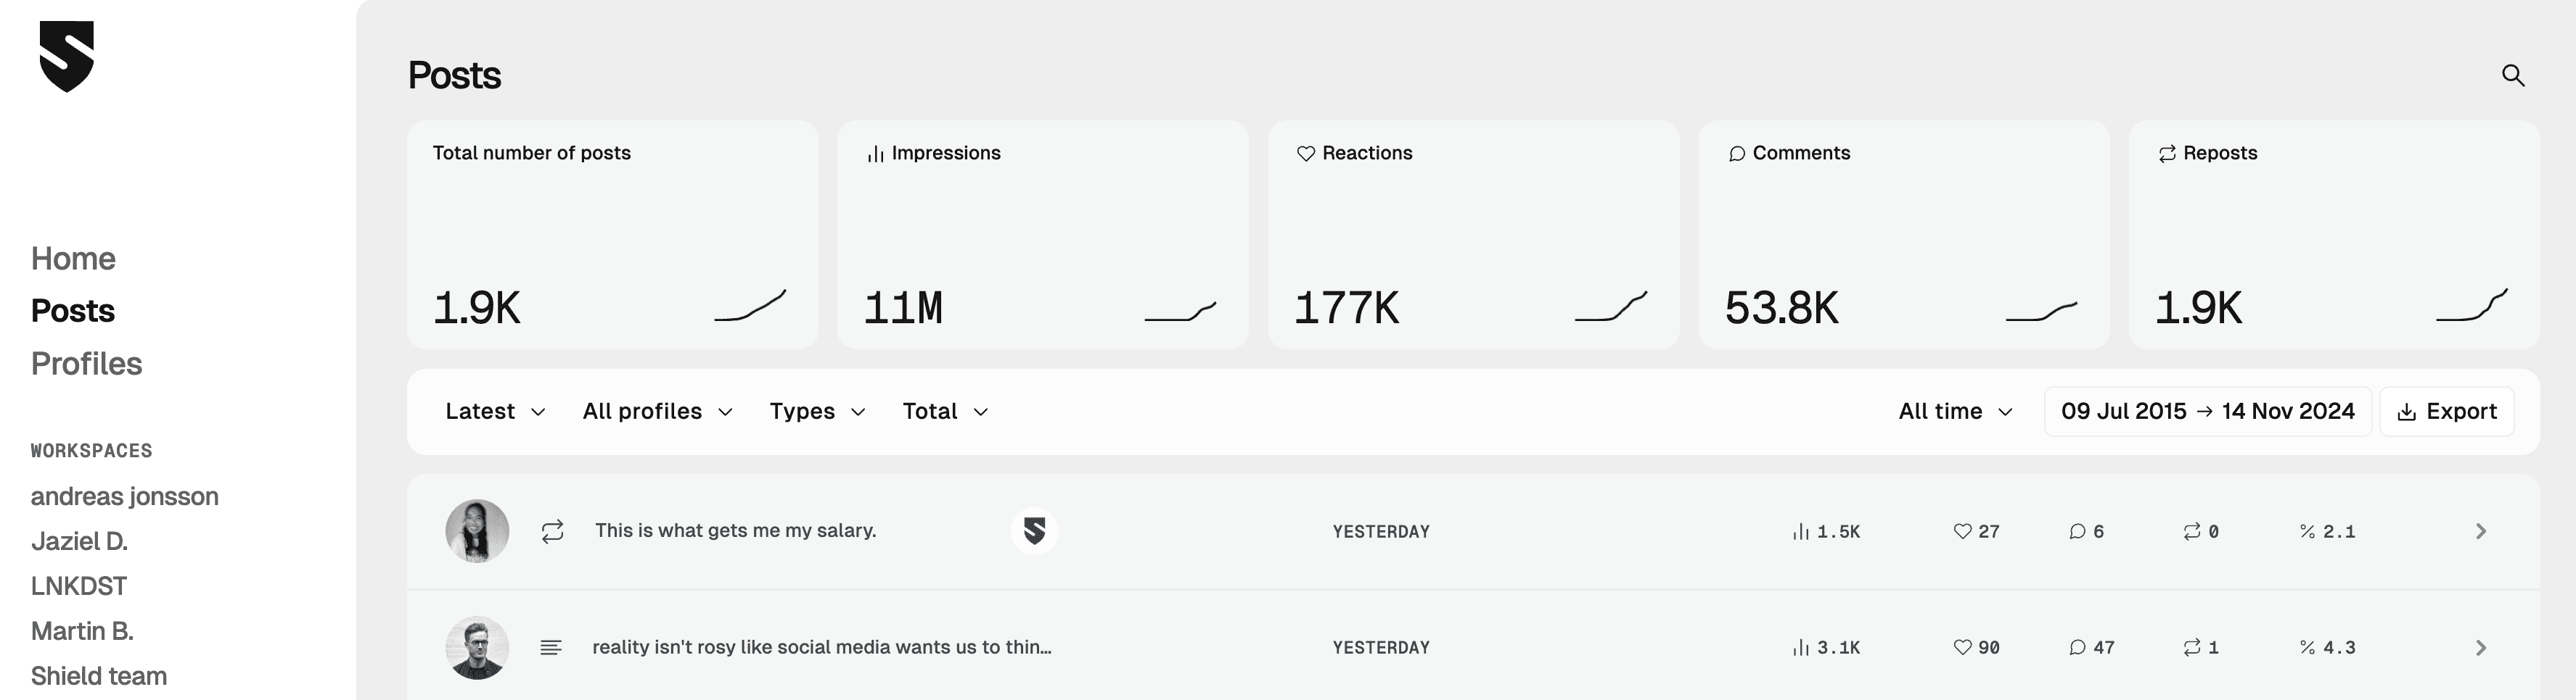This screenshot has height=700, width=2576.
Task: Export the posts data
Action: coord(2446,412)
